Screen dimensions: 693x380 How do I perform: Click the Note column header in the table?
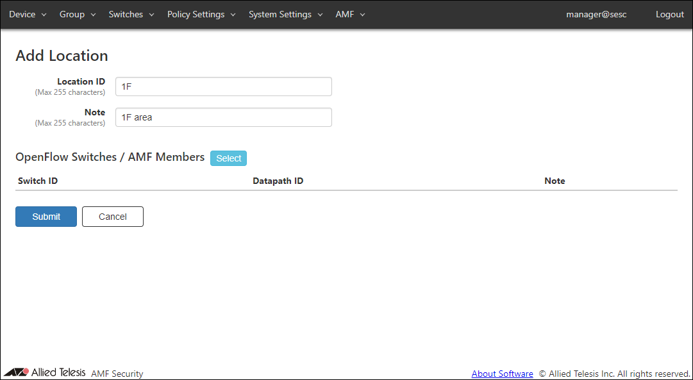555,181
